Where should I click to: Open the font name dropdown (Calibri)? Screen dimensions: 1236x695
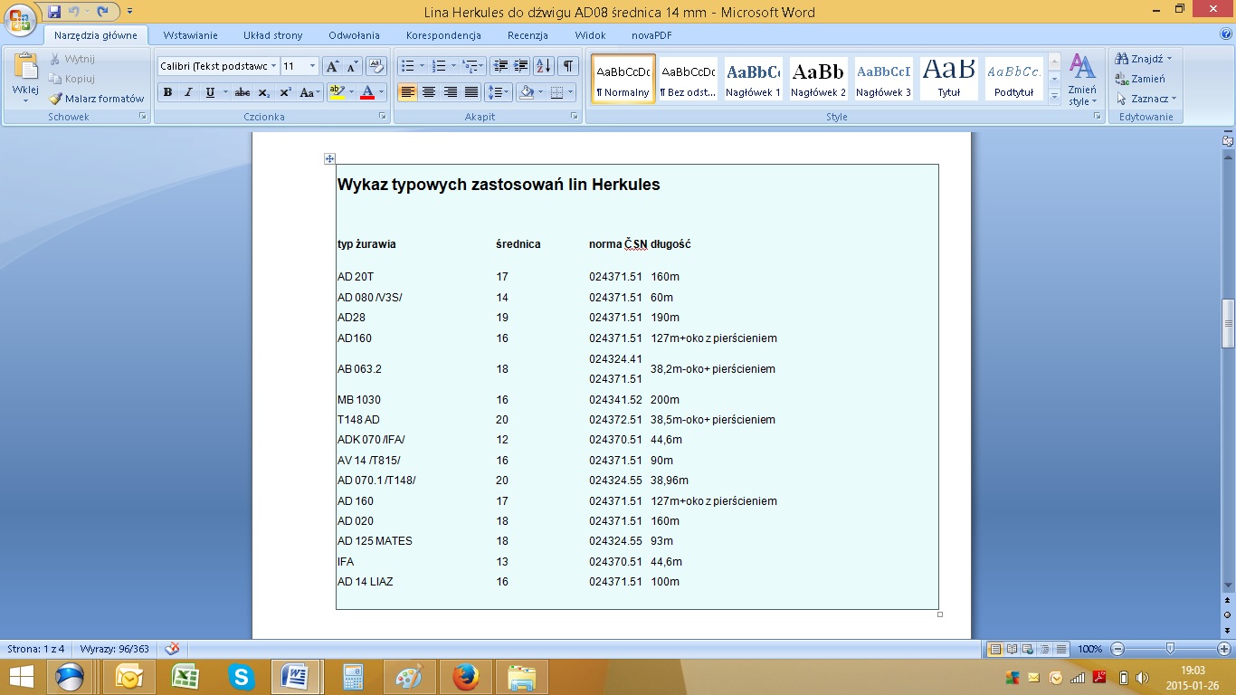click(273, 66)
